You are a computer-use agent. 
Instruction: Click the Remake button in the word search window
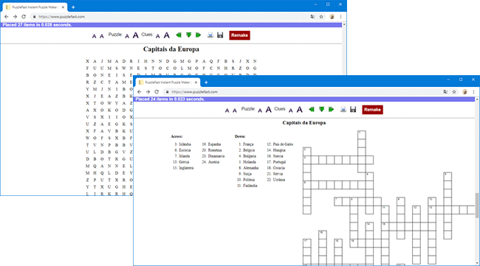pyautogui.click(x=239, y=35)
